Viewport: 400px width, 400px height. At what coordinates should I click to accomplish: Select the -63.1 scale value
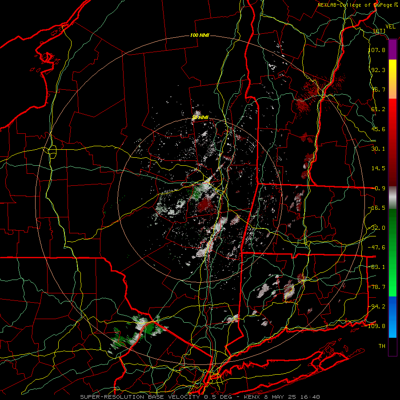pos(376,267)
